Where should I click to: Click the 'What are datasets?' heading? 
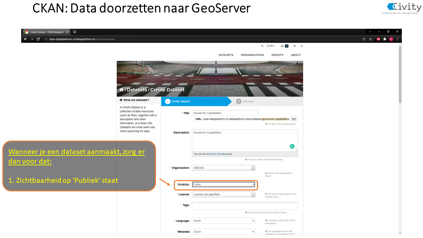click(x=136, y=100)
